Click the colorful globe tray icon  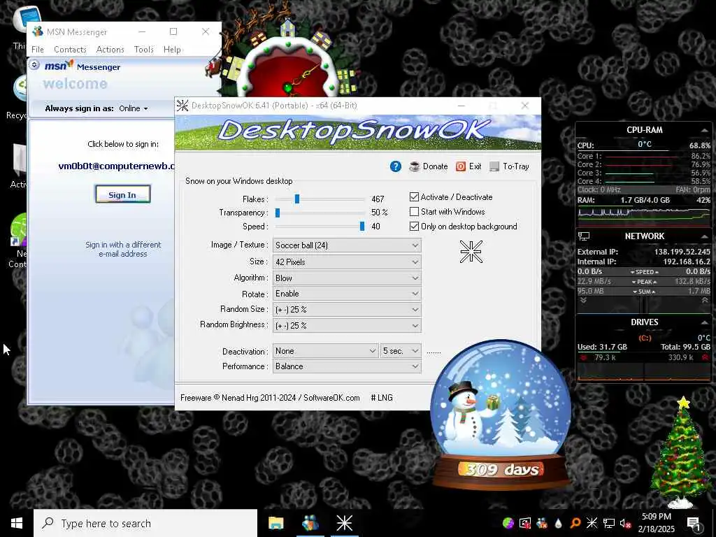pyautogui.click(x=508, y=523)
